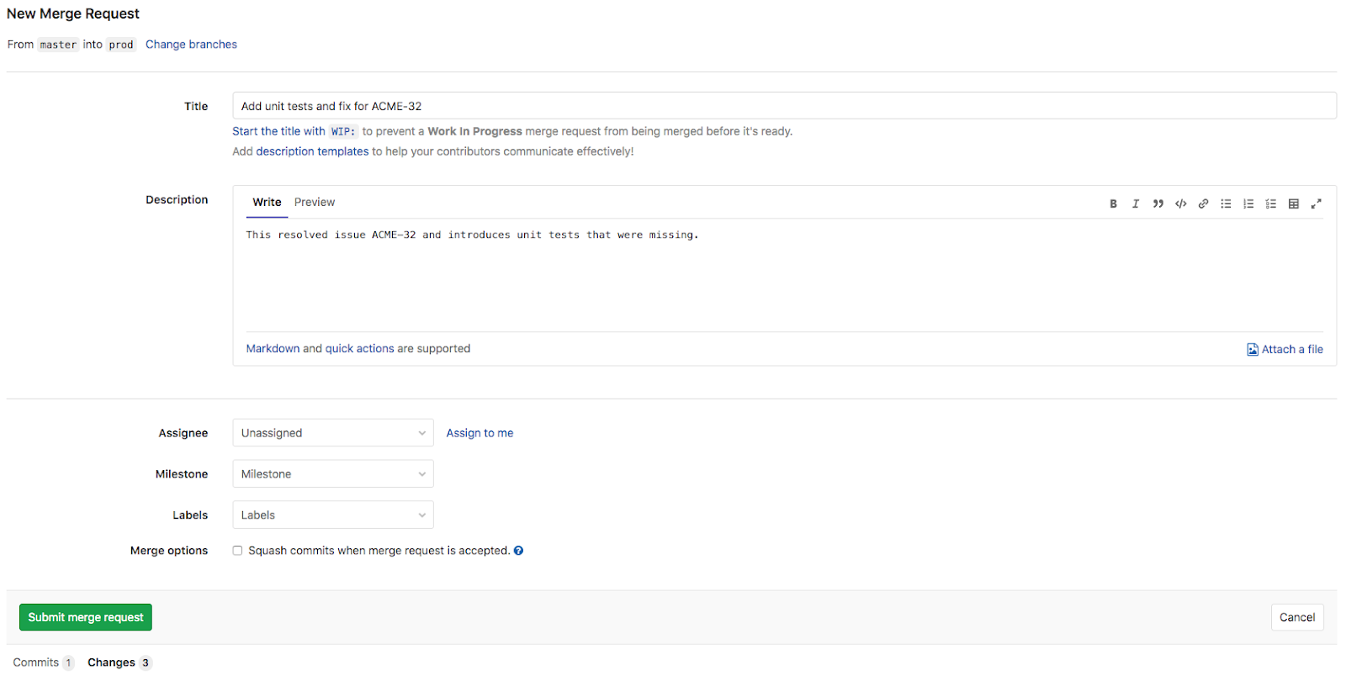Click the New Merge Request heading
1346x676 pixels.
pos(73,13)
